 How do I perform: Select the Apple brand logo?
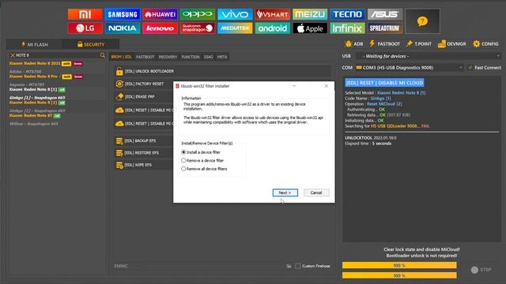point(310,28)
